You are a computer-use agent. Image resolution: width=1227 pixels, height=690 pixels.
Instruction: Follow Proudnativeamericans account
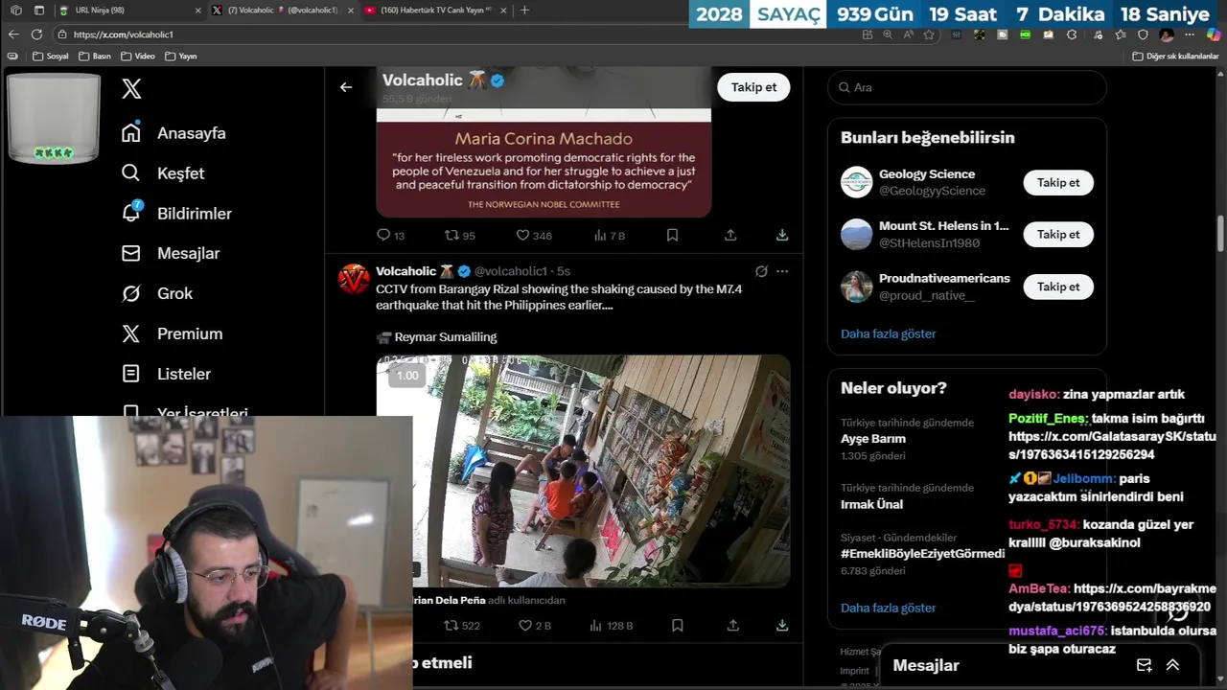point(1058,287)
